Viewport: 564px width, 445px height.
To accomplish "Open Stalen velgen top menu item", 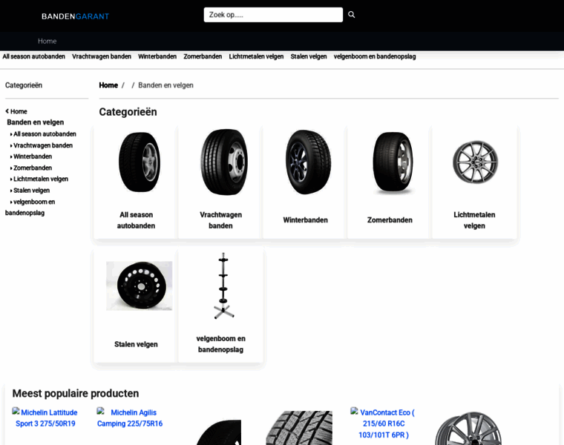I will [x=309, y=56].
